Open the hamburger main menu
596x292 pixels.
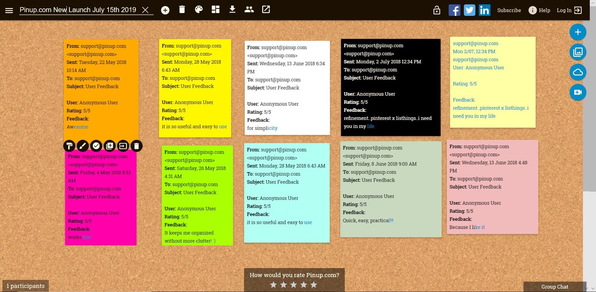pos(9,10)
